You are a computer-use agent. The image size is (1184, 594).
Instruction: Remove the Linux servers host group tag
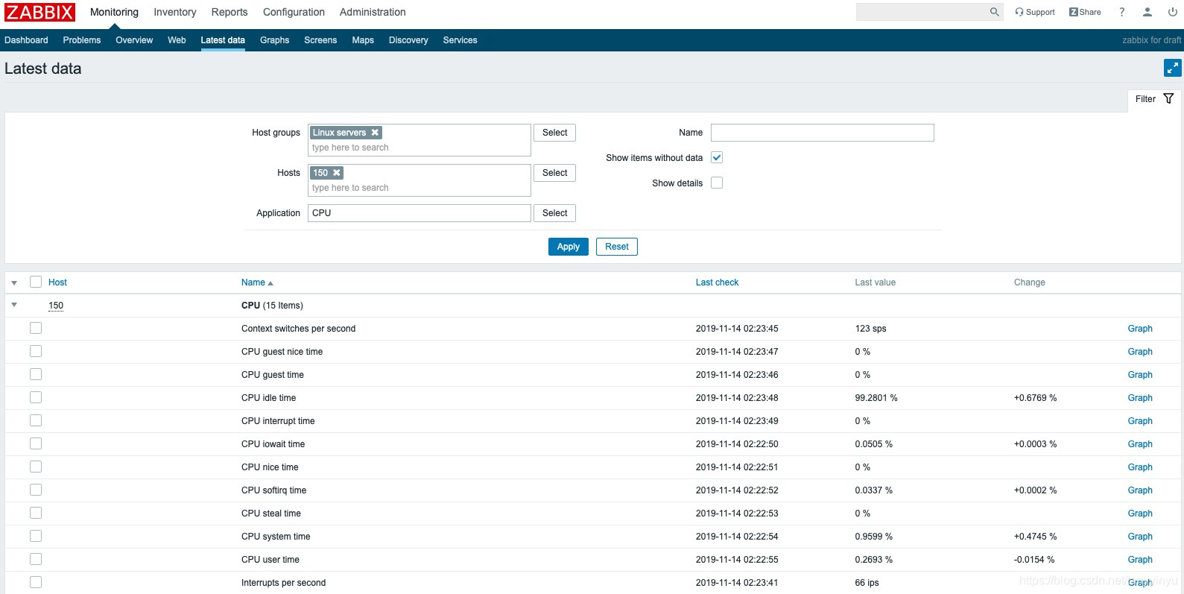[x=375, y=133]
